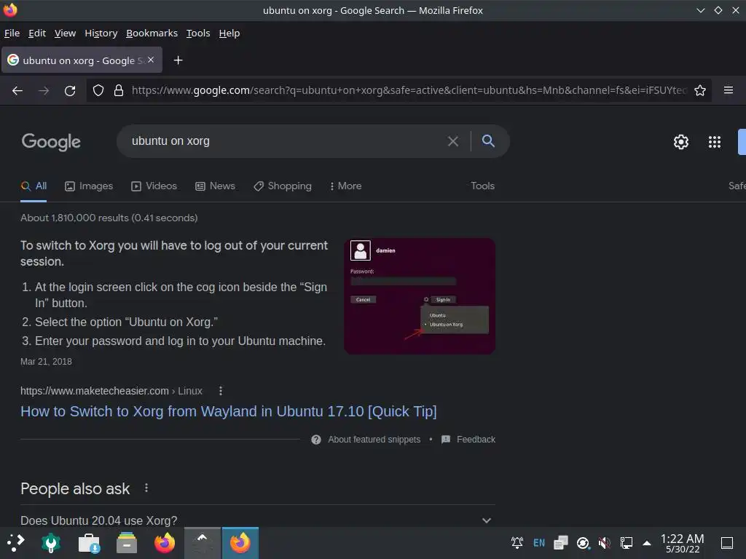The image size is (746, 559).
Task: Open a new tab with plus button
Action: pyautogui.click(x=178, y=60)
